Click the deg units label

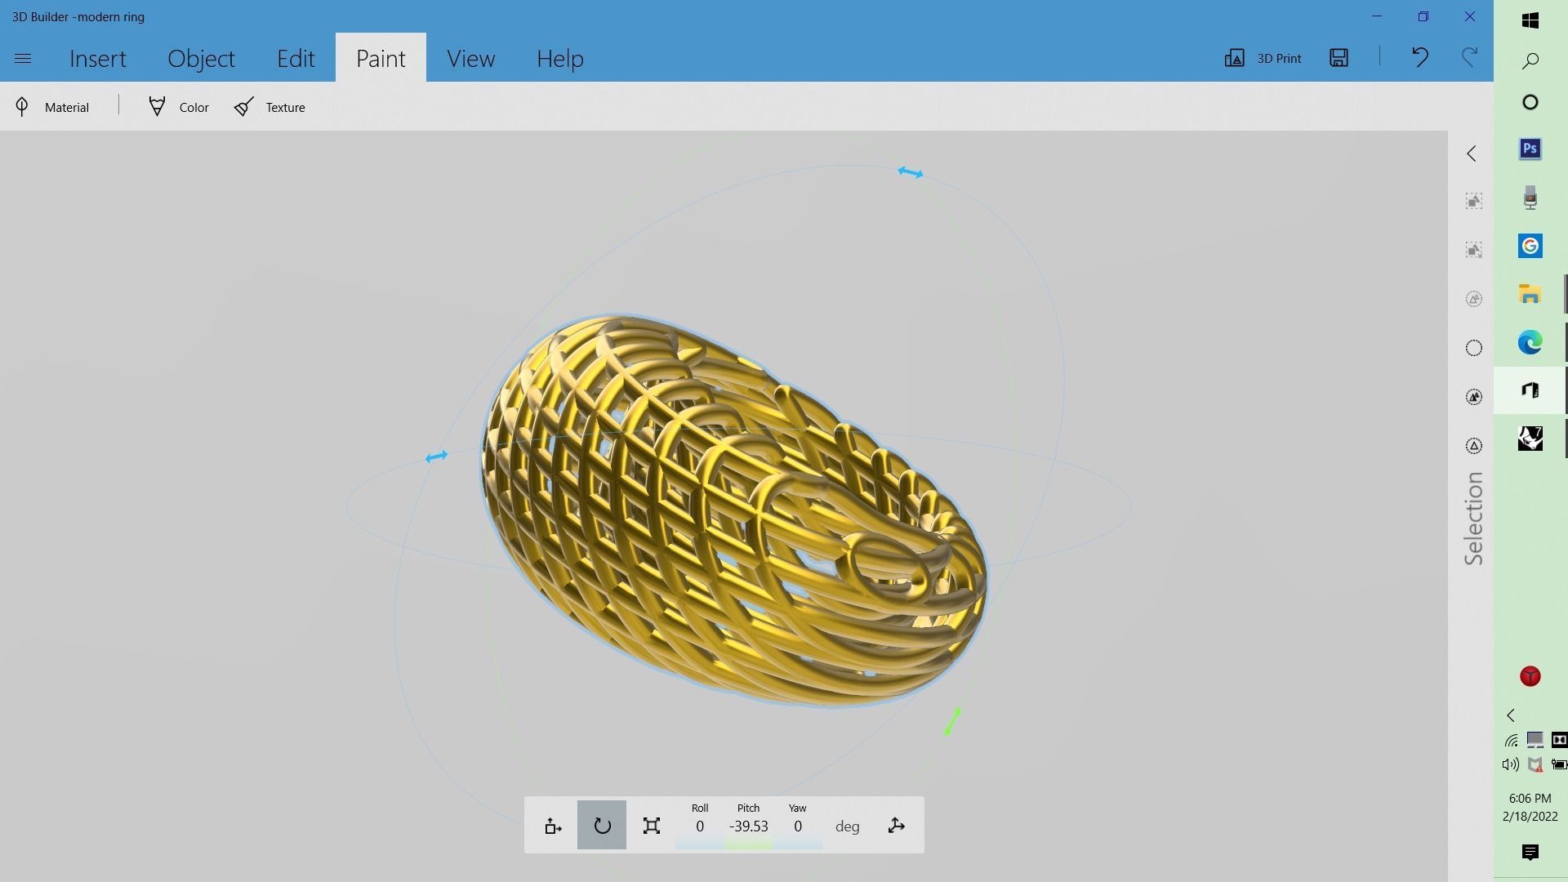tap(847, 826)
